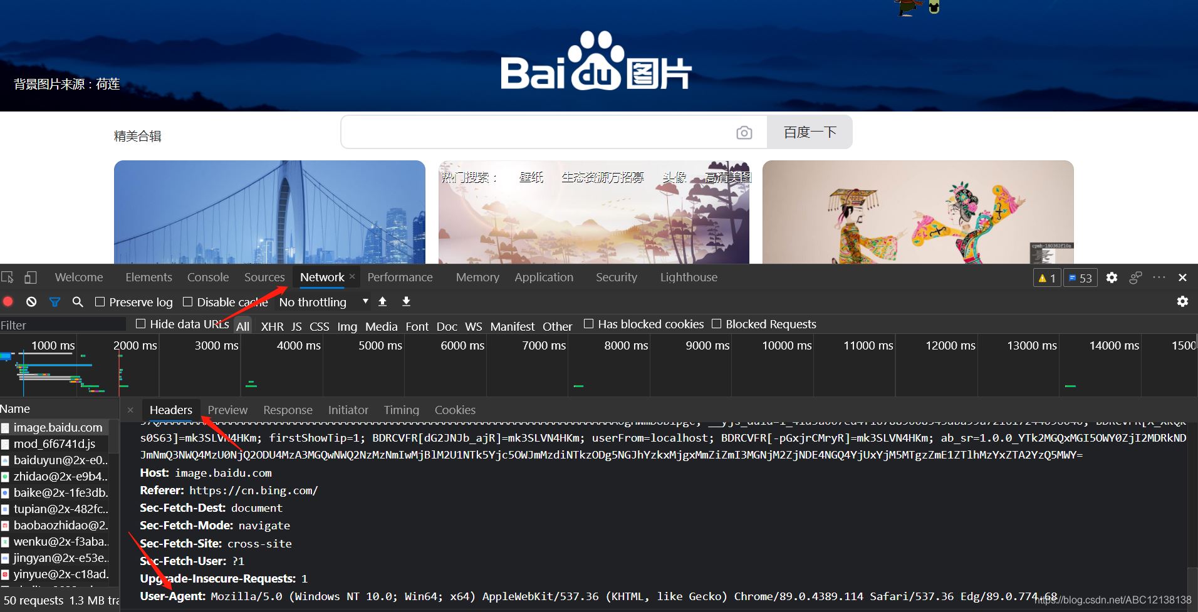Click the 百度一下 search button
The width and height of the screenshot is (1198, 612).
pos(809,132)
